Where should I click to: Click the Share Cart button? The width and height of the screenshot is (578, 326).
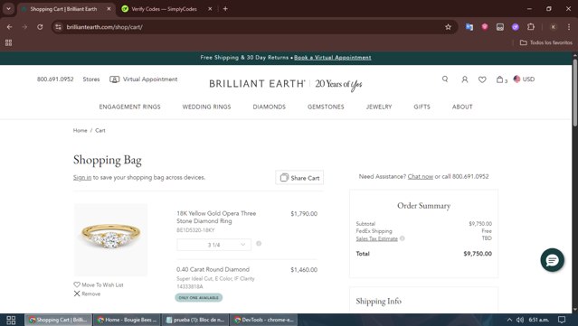299,178
